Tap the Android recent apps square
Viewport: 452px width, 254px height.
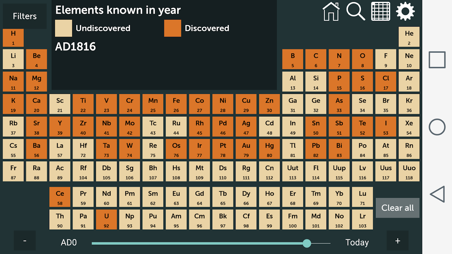(437, 60)
